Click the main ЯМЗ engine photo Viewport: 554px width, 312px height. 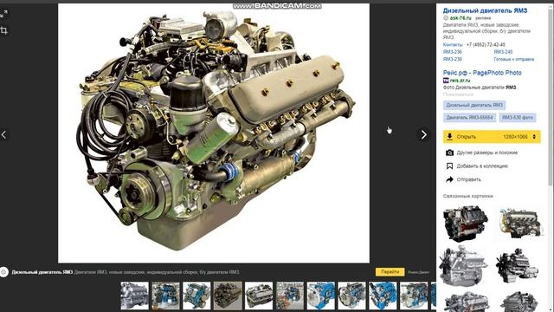point(214,133)
